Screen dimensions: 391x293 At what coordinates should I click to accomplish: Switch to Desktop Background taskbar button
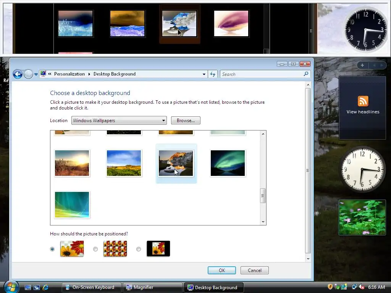213,287
